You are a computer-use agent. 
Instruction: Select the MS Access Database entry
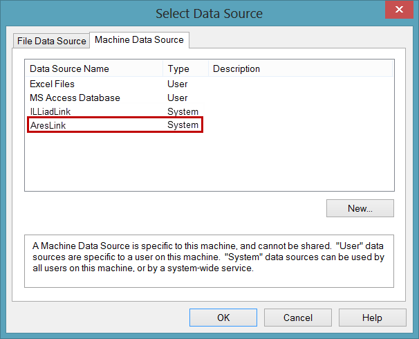point(75,98)
